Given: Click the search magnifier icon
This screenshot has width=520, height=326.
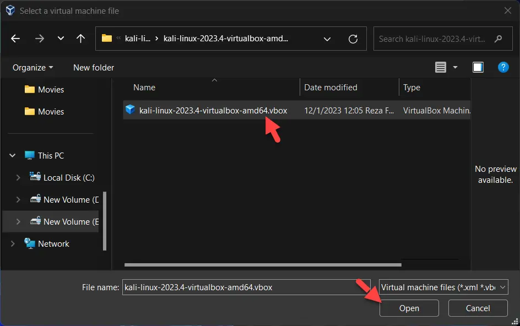Looking at the screenshot, I should point(498,39).
